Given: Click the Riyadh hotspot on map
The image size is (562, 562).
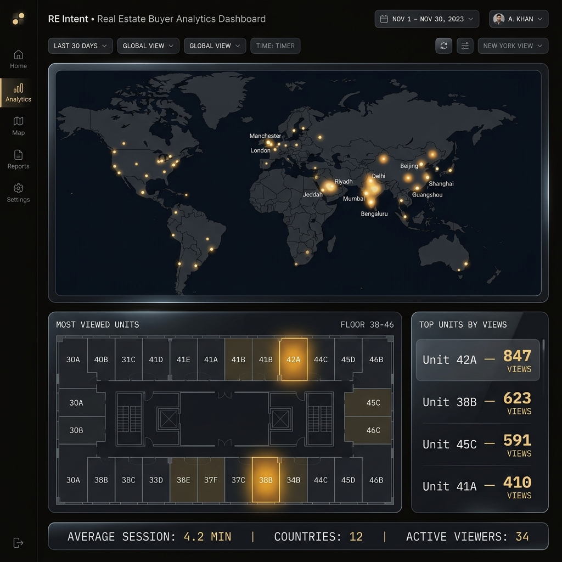Looking at the screenshot, I should [330, 187].
